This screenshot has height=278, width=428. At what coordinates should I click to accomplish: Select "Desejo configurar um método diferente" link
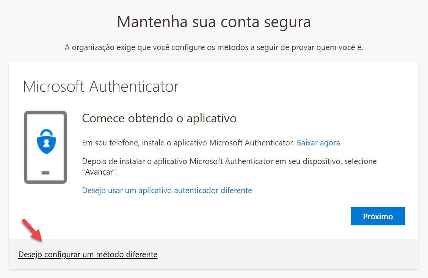88,255
